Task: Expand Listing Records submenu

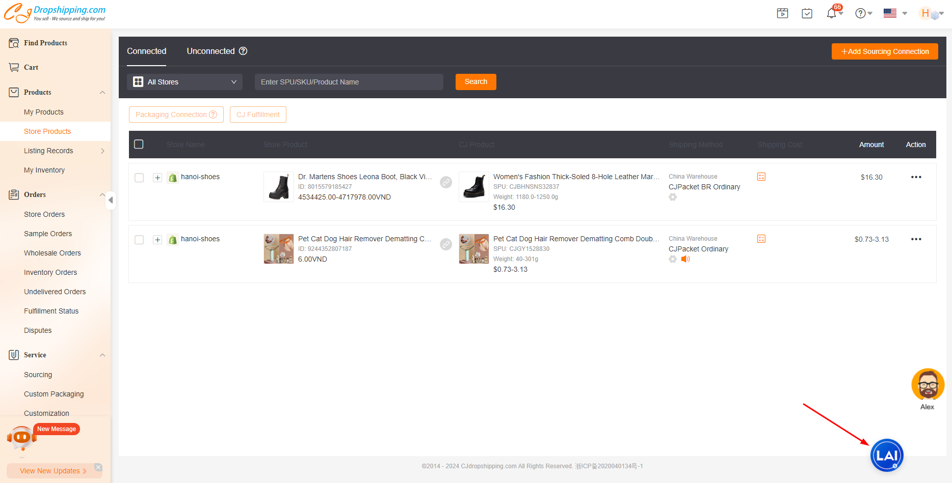Action: [x=102, y=151]
